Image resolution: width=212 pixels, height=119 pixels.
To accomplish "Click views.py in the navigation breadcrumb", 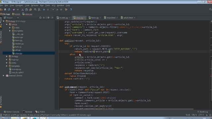I will click(27, 14).
